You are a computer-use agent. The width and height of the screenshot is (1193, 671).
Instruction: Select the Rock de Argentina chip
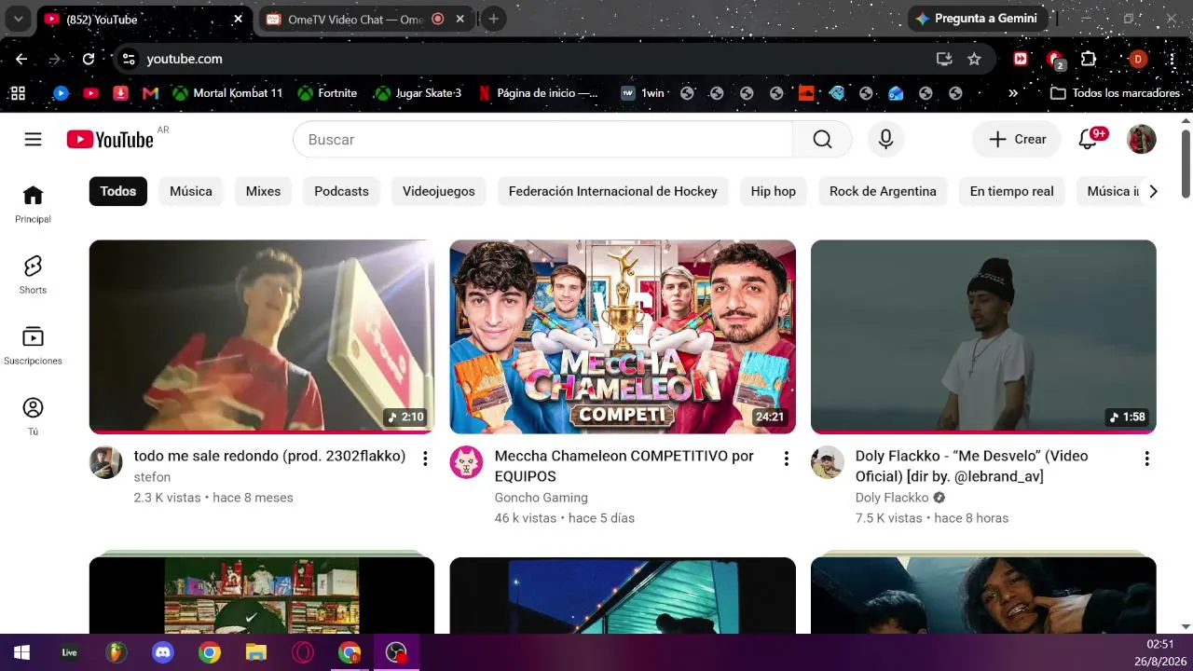click(x=883, y=191)
